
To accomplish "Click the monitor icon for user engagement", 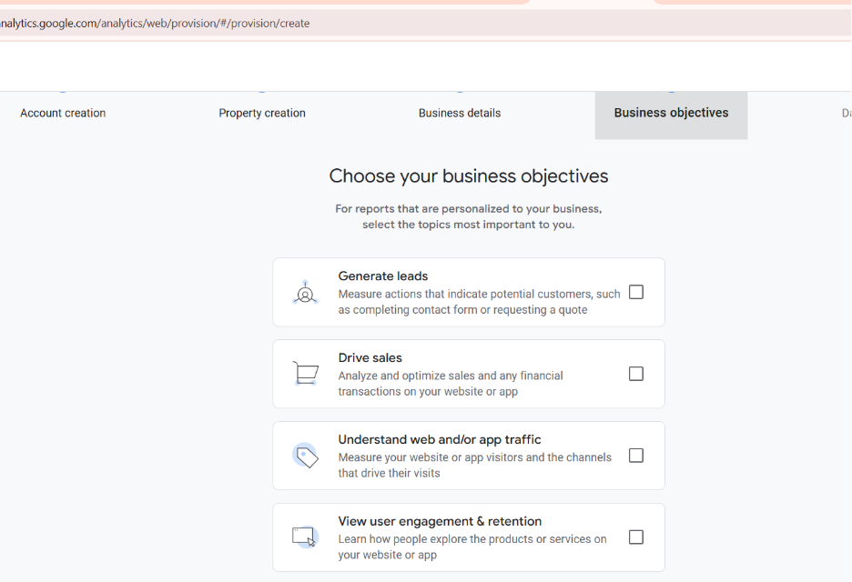I will [305, 537].
